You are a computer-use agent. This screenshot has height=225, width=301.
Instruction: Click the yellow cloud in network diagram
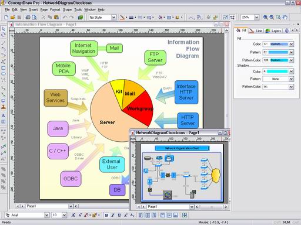pos(216,175)
